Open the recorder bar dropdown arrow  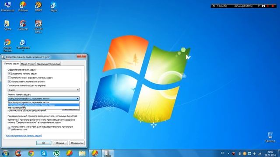(259, 6)
